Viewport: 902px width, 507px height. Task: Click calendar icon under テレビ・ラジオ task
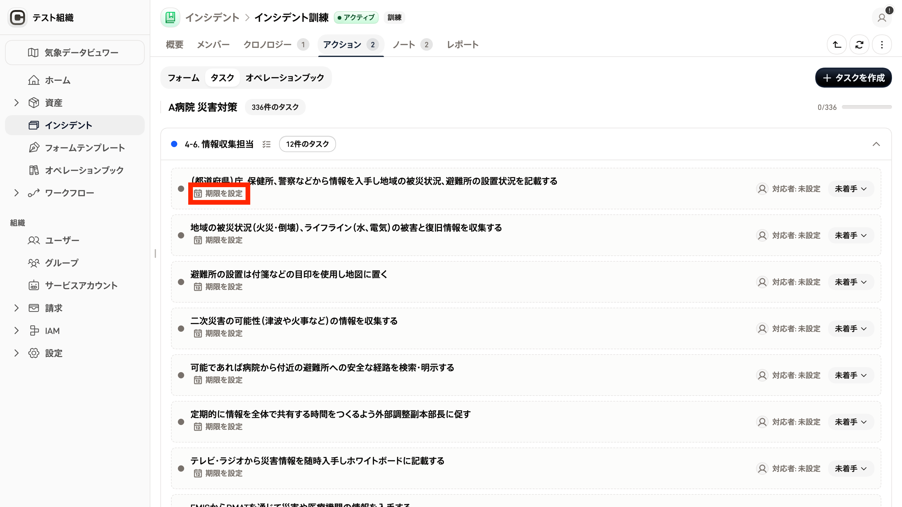(x=198, y=473)
